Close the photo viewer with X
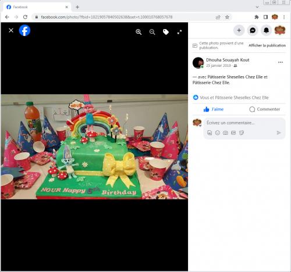Image resolution: width=291 pixels, height=272 pixels. pyautogui.click(x=11, y=30)
